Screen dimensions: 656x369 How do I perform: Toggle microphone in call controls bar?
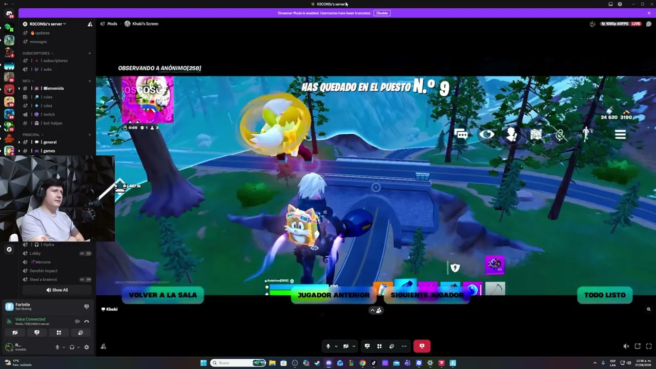coord(328,346)
